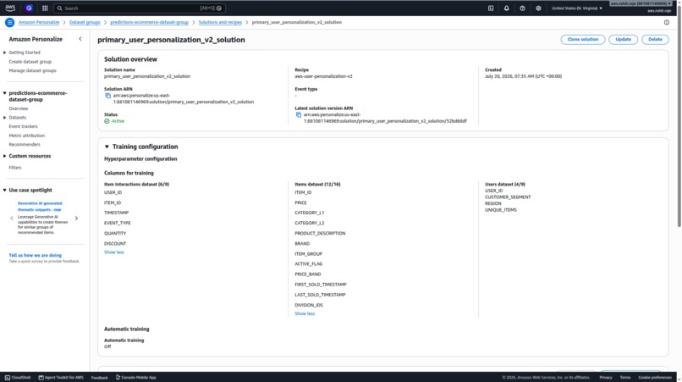Image resolution: width=682 pixels, height=382 pixels.
Task: Click the Update button
Action: (x=623, y=39)
